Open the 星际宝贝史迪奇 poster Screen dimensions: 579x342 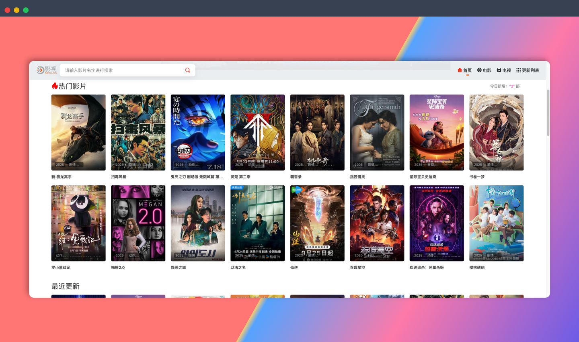[437, 133]
